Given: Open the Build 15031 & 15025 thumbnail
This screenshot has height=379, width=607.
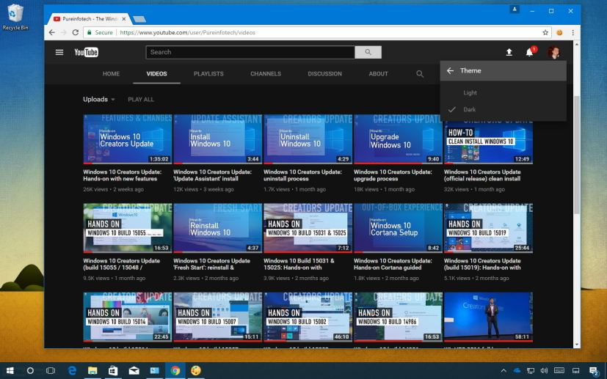Looking at the screenshot, I should [308, 228].
